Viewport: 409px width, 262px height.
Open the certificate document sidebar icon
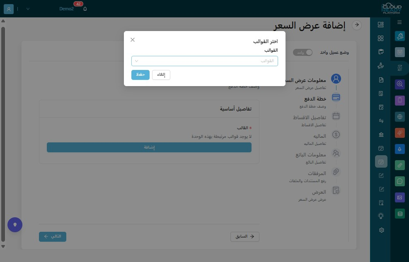(381, 203)
